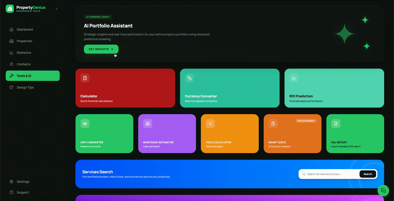Click the Design Tips palette icon
394x201 pixels.
click(x=11, y=88)
